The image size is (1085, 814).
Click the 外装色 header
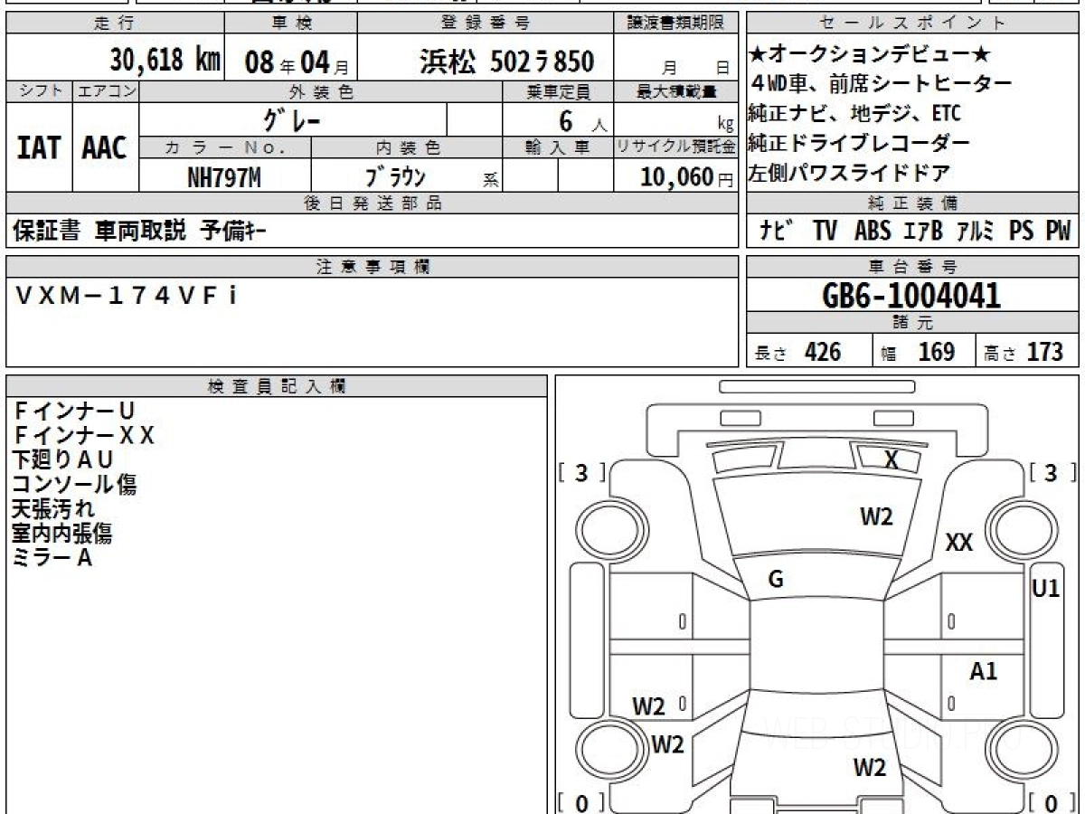[321, 91]
